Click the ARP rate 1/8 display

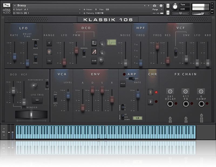[x=137, y=118]
